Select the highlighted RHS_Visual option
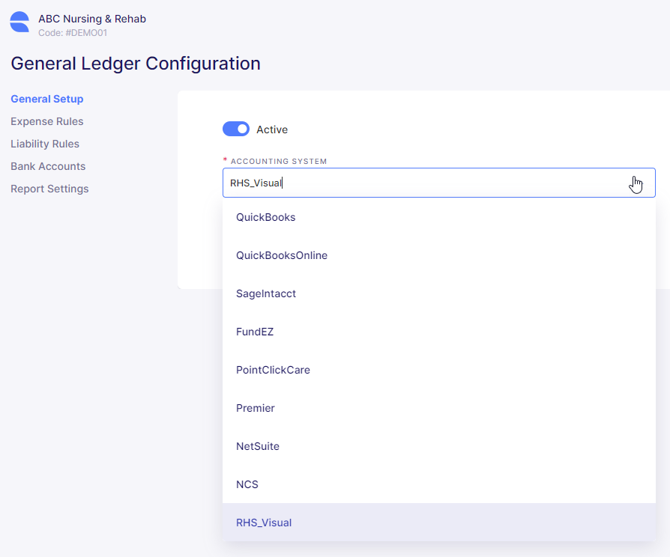The image size is (670, 557). tap(439, 523)
